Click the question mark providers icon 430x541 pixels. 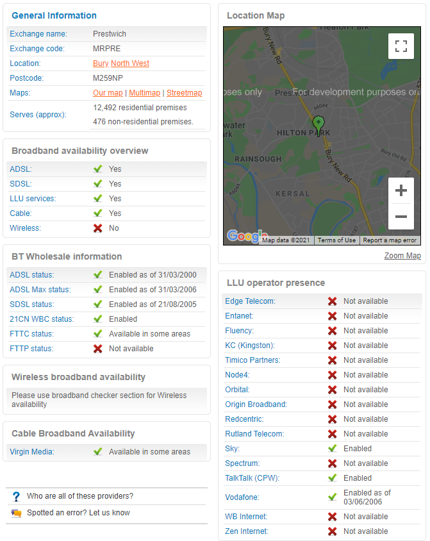pyautogui.click(x=16, y=497)
